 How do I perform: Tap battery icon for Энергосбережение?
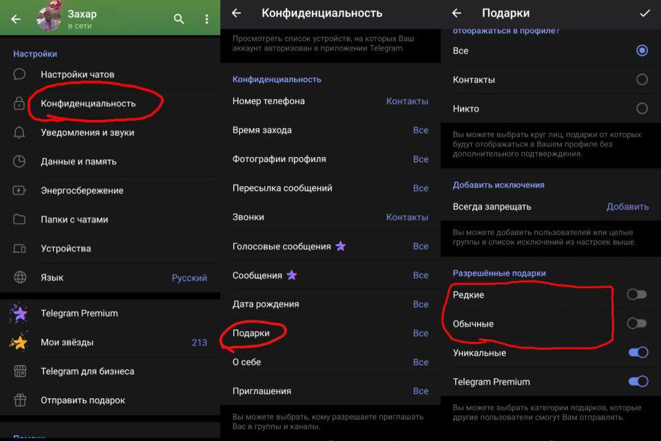[19, 190]
